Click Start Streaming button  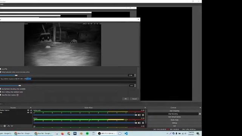pyautogui.click(x=174, y=111)
